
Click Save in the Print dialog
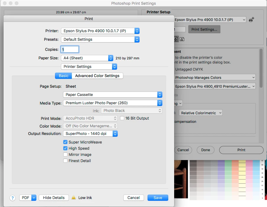point(158,198)
